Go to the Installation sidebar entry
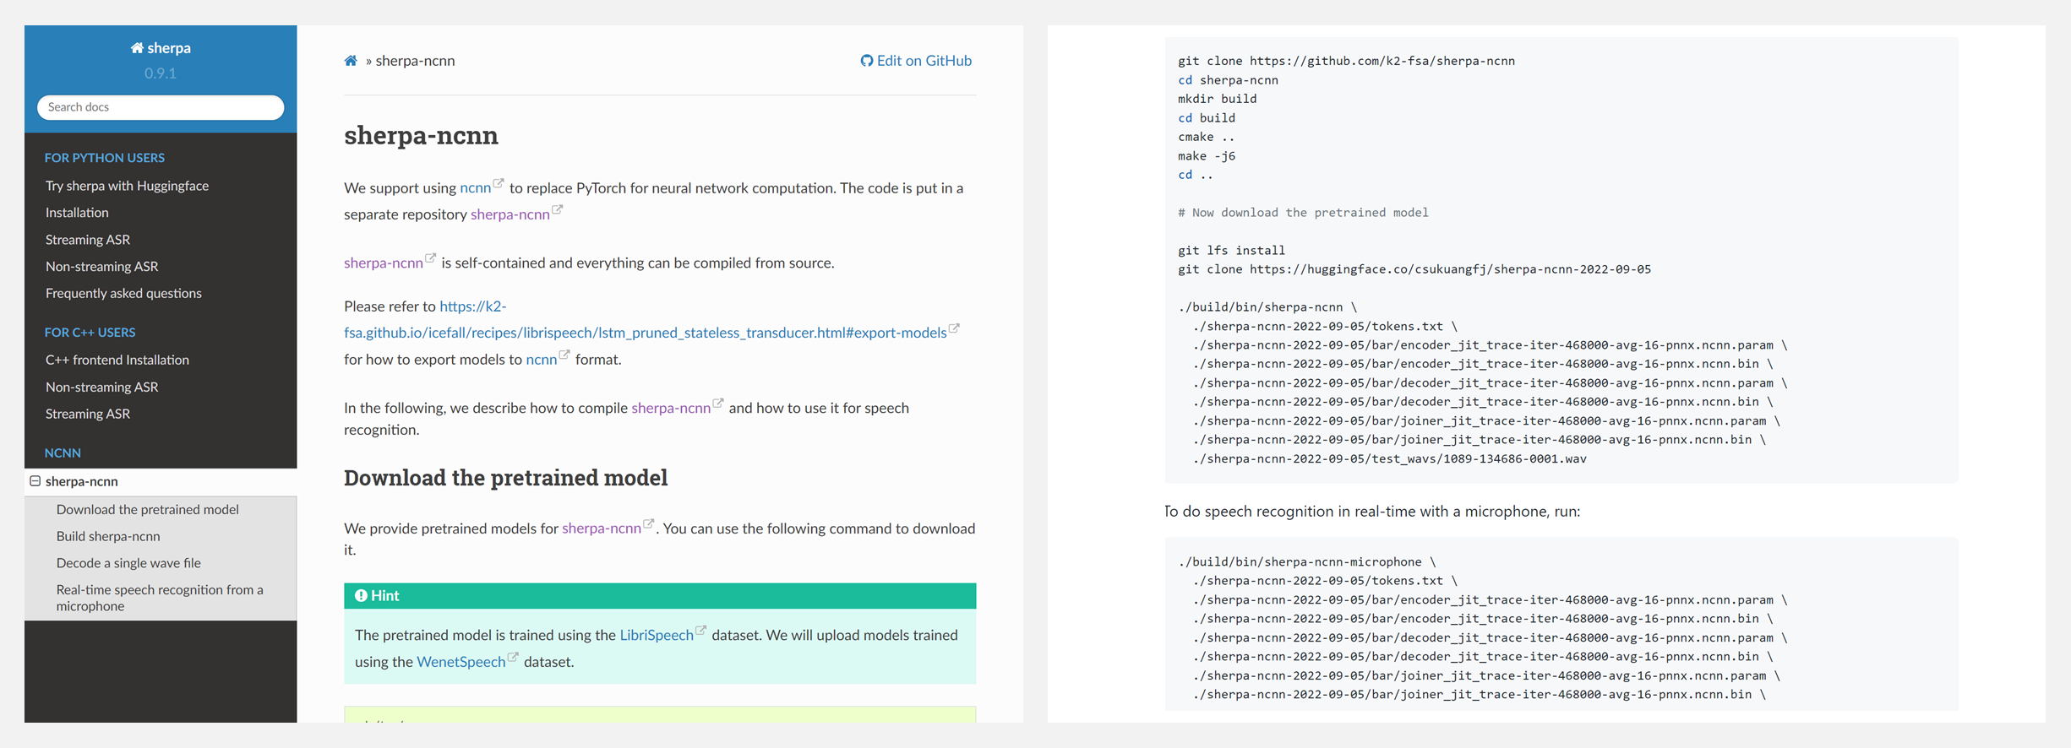Screen dimensions: 2071x748 [77, 213]
